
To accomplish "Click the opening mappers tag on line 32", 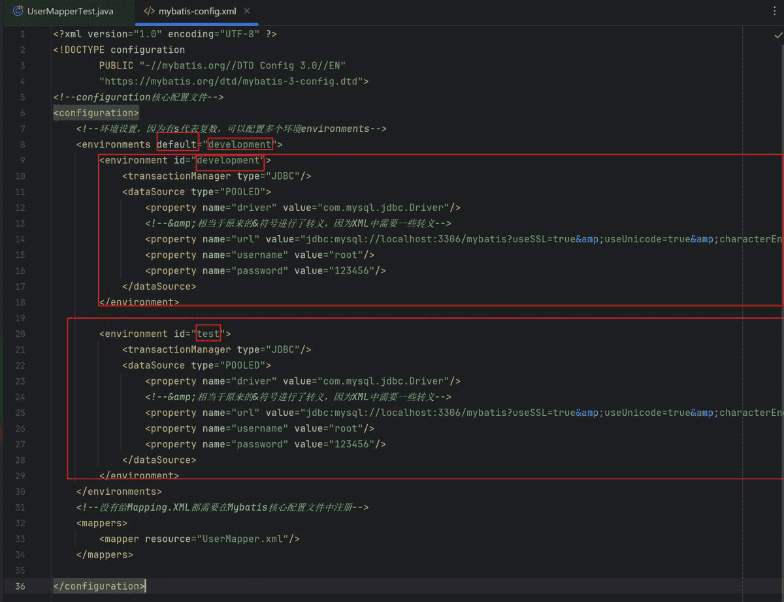I will [102, 523].
